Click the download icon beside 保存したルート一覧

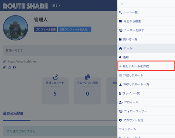tap(120, 84)
